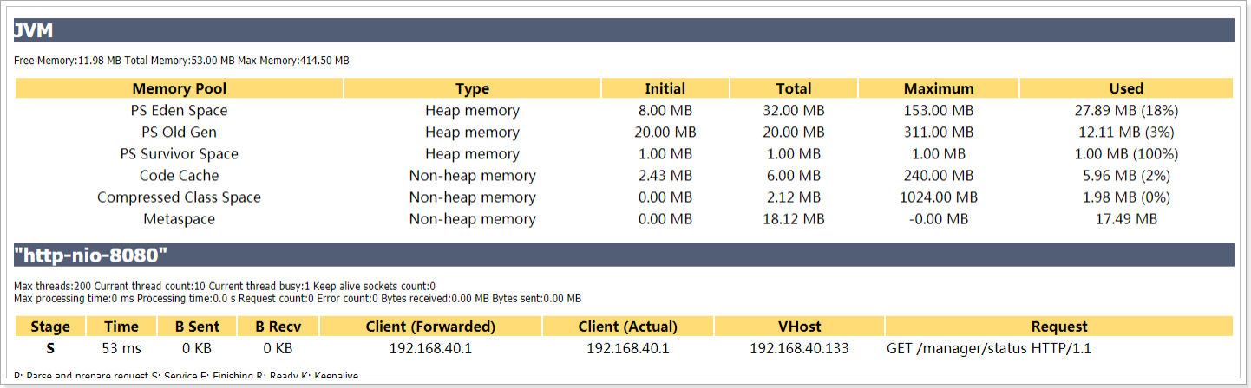The height and width of the screenshot is (388, 1251).
Task: Click the PS Eden Space row label
Action: pyautogui.click(x=179, y=111)
